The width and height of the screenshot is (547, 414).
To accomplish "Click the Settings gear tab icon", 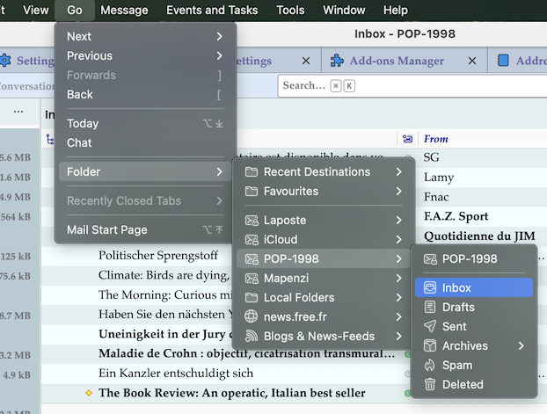I will 5,61.
